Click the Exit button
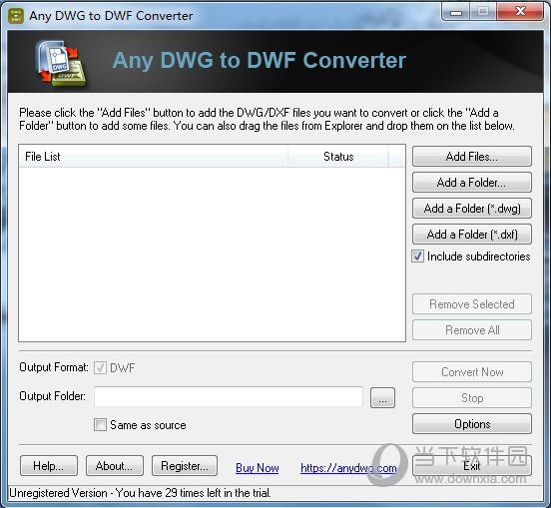This screenshot has width=551, height=508. pyautogui.click(x=471, y=466)
